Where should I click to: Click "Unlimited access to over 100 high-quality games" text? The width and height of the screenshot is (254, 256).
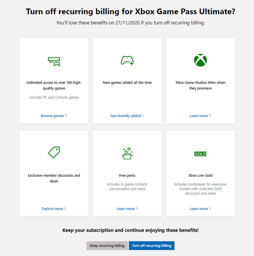point(54,85)
